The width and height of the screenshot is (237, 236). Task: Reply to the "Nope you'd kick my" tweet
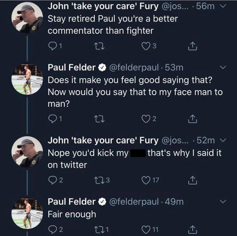[52, 180]
